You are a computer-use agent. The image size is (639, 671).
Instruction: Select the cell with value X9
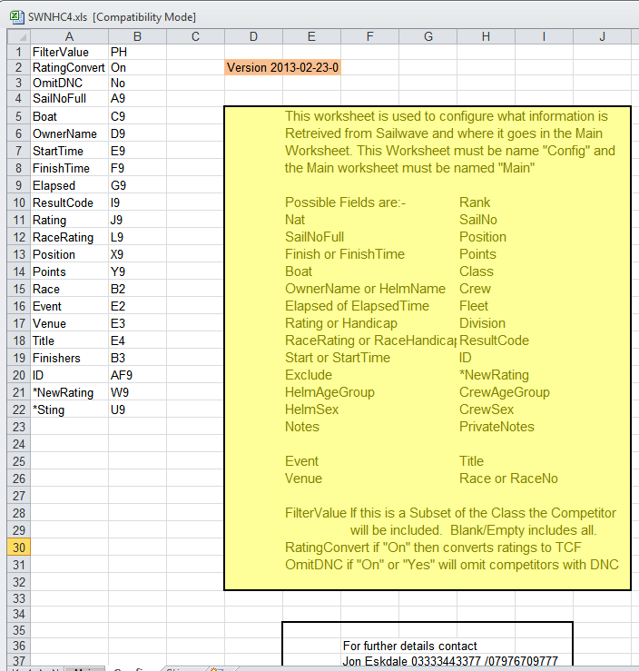[x=137, y=254]
